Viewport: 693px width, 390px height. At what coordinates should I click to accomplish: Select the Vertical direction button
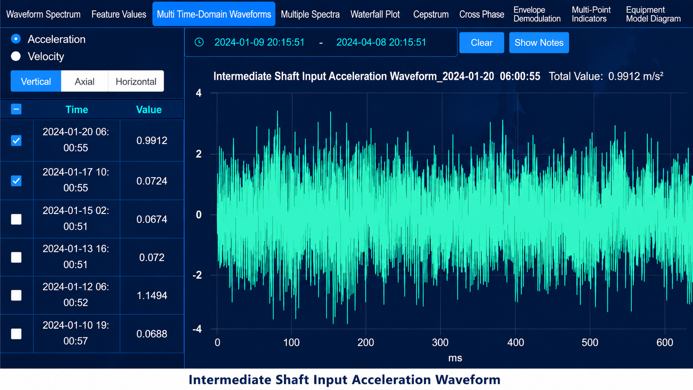(x=36, y=81)
